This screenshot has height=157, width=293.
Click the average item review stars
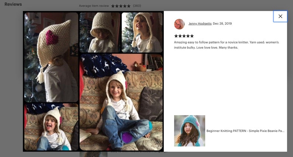(x=121, y=6)
